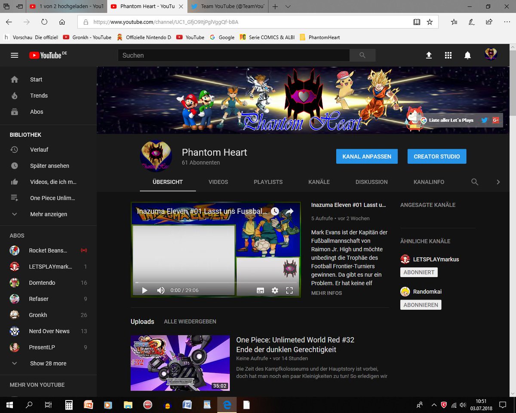
Task: Open the Windows Action Center
Action: (502, 405)
